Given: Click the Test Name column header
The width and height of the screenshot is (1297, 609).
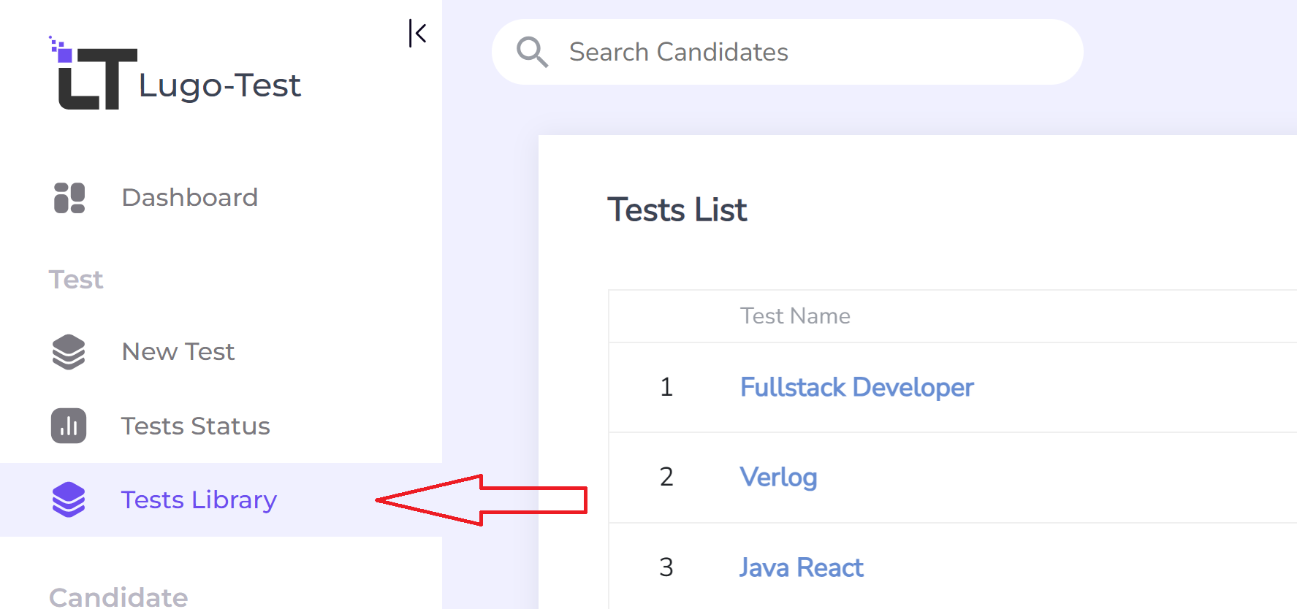Looking at the screenshot, I should click(x=795, y=316).
